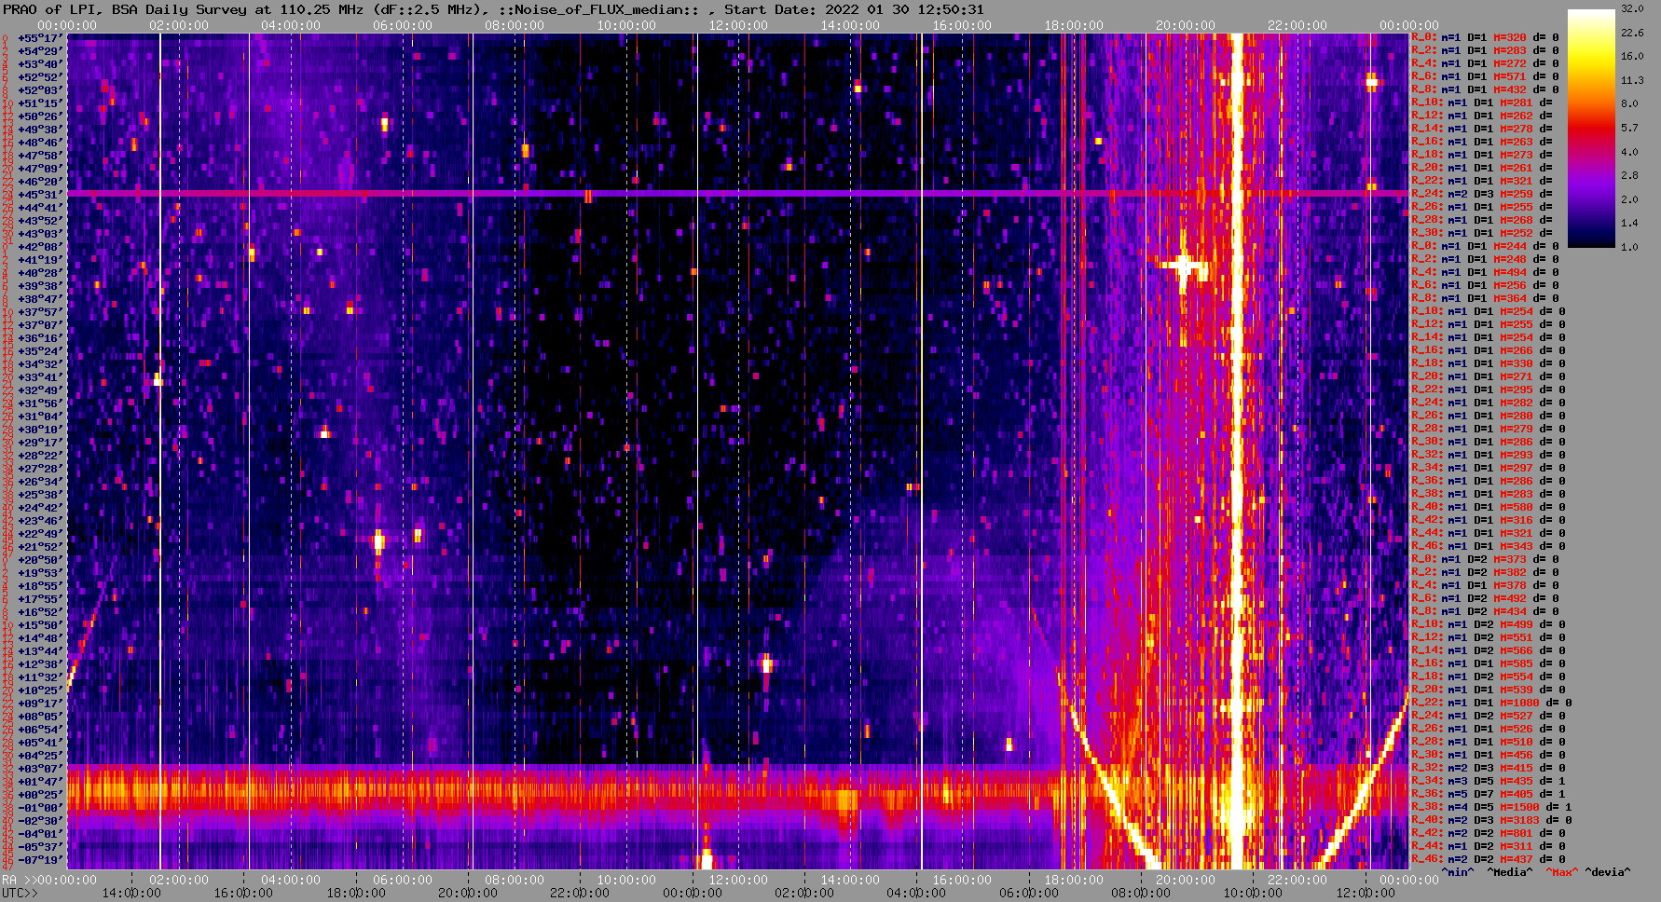This screenshot has height=902, width=1661.
Task: Click the row with M=432
Action: point(1485,89)
